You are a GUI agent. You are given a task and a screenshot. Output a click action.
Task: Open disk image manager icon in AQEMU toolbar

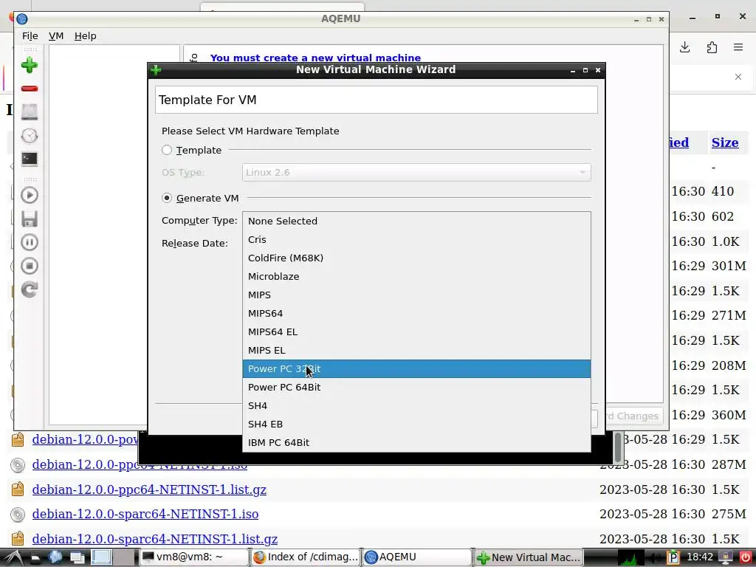pos(30,112)
